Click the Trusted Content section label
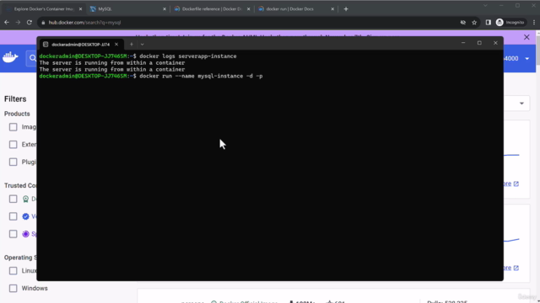 [x=20, y=185]
